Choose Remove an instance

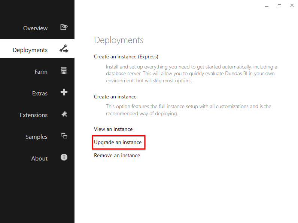click(x=117, y=155)
